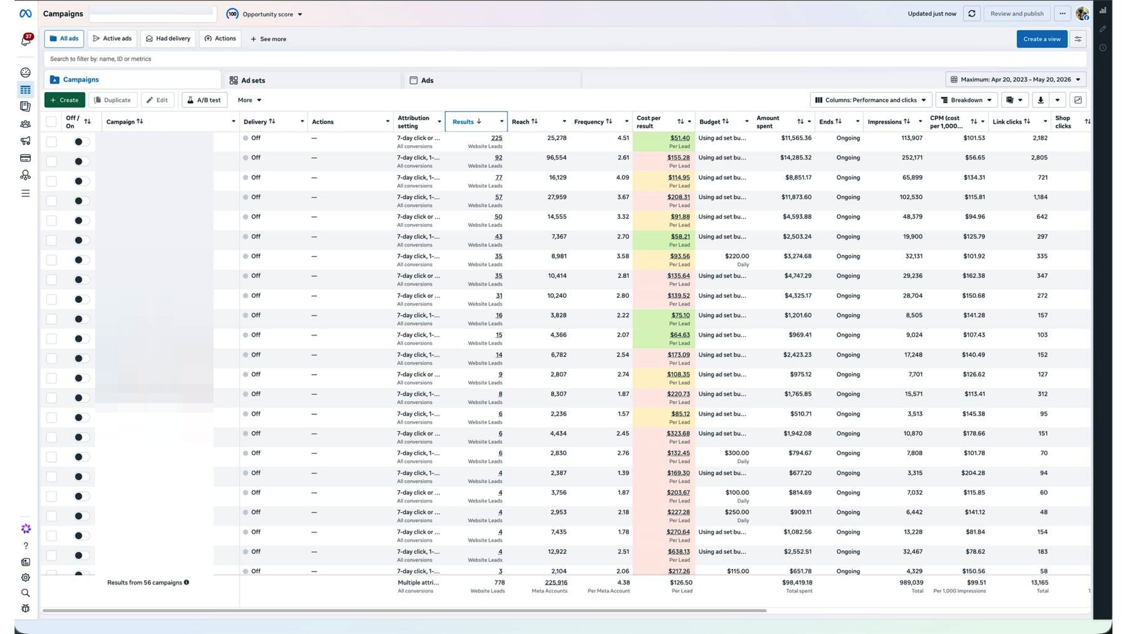
Task: Open Help question mark icon
Action: click(x=25, y=546)
